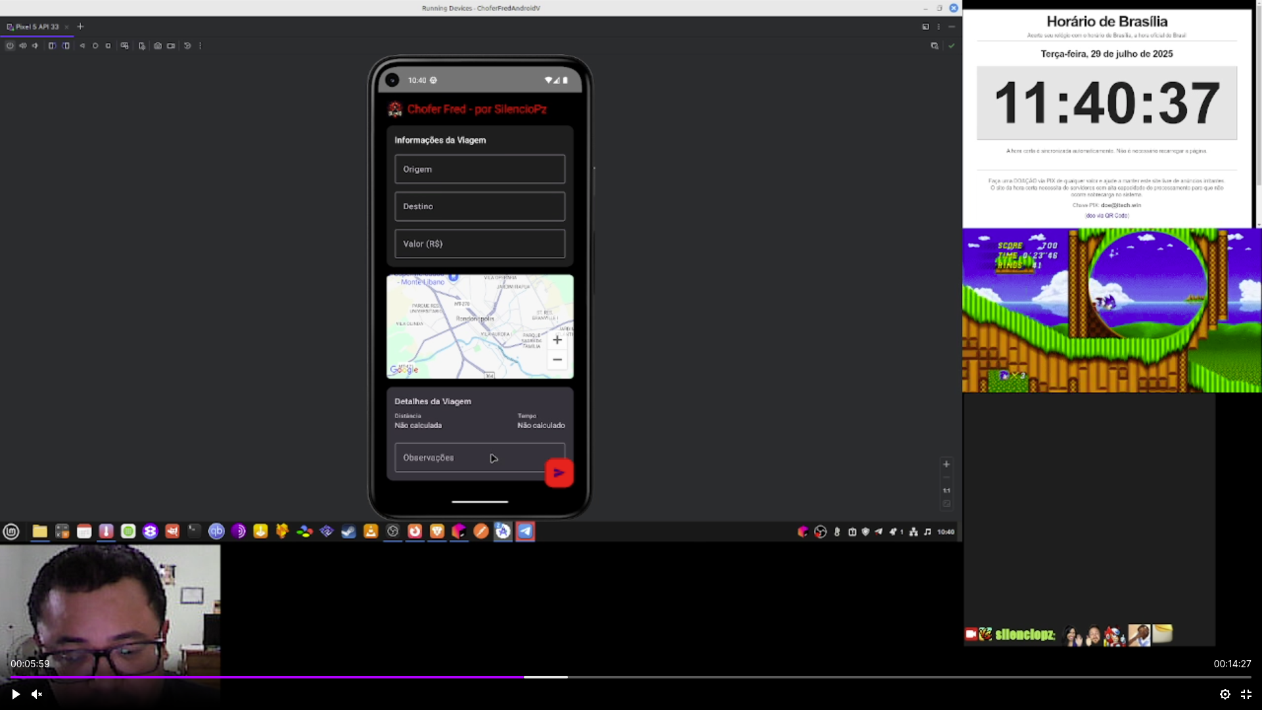Open qBittorrent from the taskbar
Image resolution: width=1262 pixels, height=710 pixels.
point(216,532)
